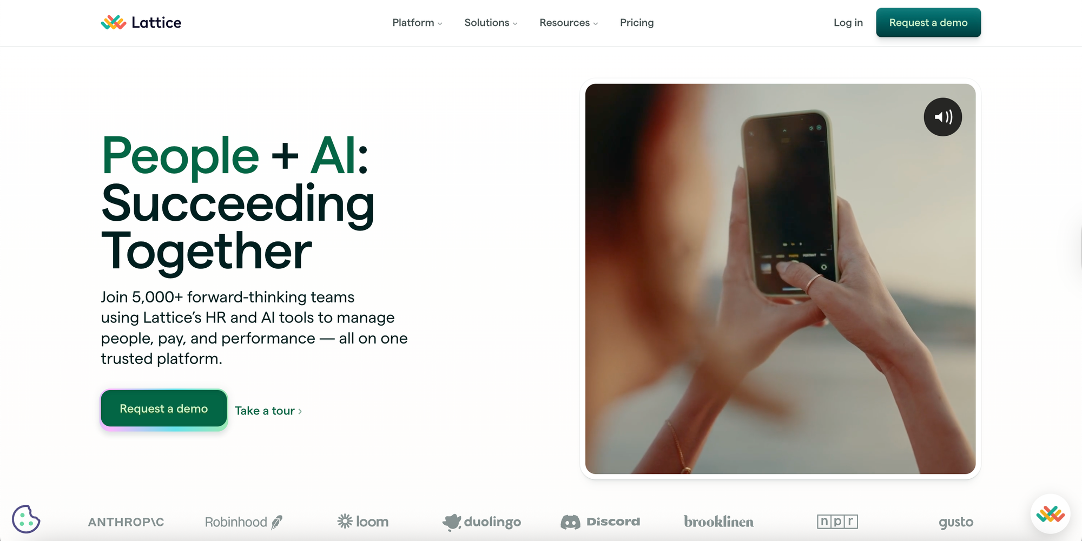Image resolution: width=1082 pixels, height=541 pixels.
Task: Open the cookie preferences icon
Action: click(26, 519)
